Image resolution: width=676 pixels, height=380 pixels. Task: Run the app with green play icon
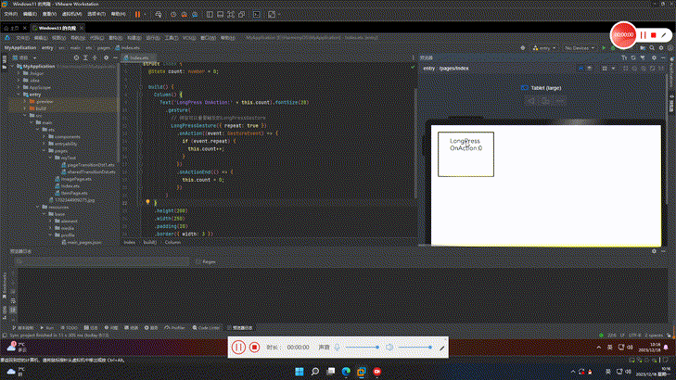(x=604, y=47)
